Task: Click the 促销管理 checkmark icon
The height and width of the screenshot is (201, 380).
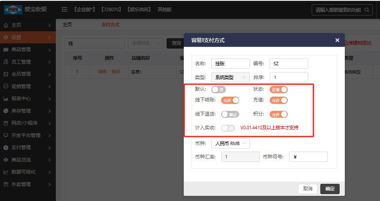Action: click(6, 86)
